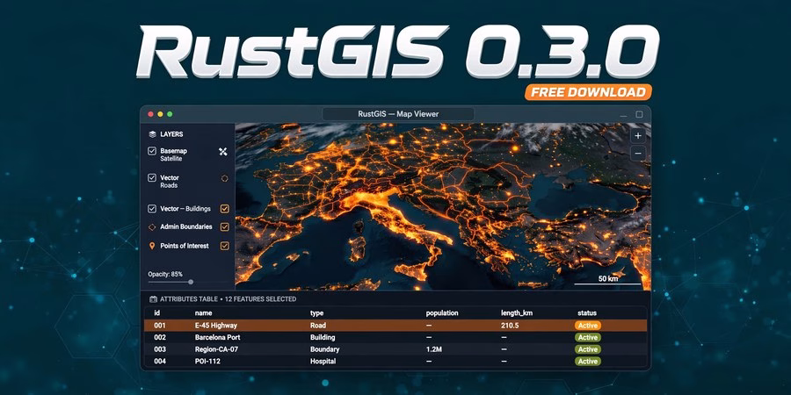Viewport: 791px width, 395px height.
Task: Click the LAYERS panel heading
Action: (171, 134)
